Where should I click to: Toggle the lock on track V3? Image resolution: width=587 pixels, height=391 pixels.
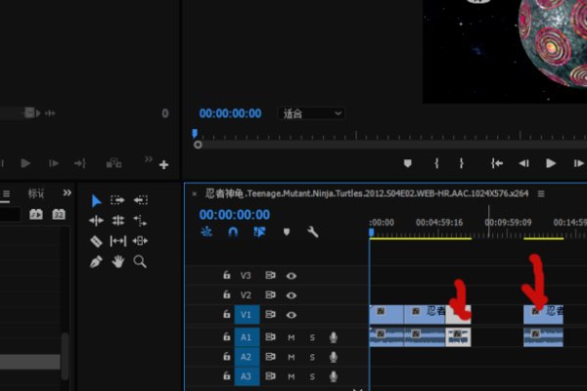[227, 276]
